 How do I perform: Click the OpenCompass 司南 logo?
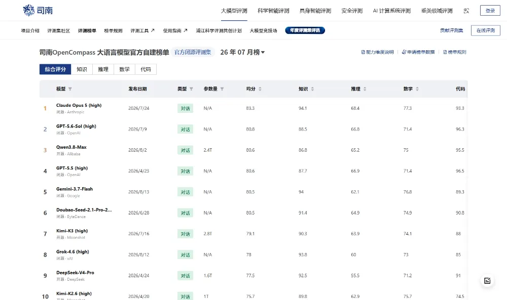click(38, 10)
